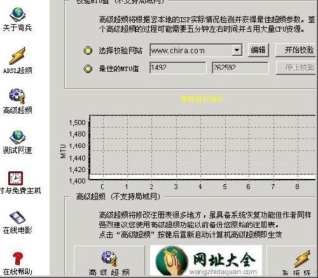Click the yellow indicator beside 最佳的MTU值
The image size is (318, 278).
point(88,69)
